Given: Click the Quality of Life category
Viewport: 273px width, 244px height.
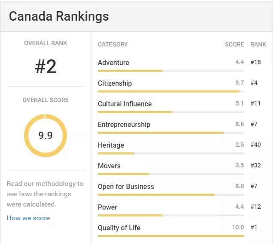Looking at the screenshot, I should coord(119,228).
